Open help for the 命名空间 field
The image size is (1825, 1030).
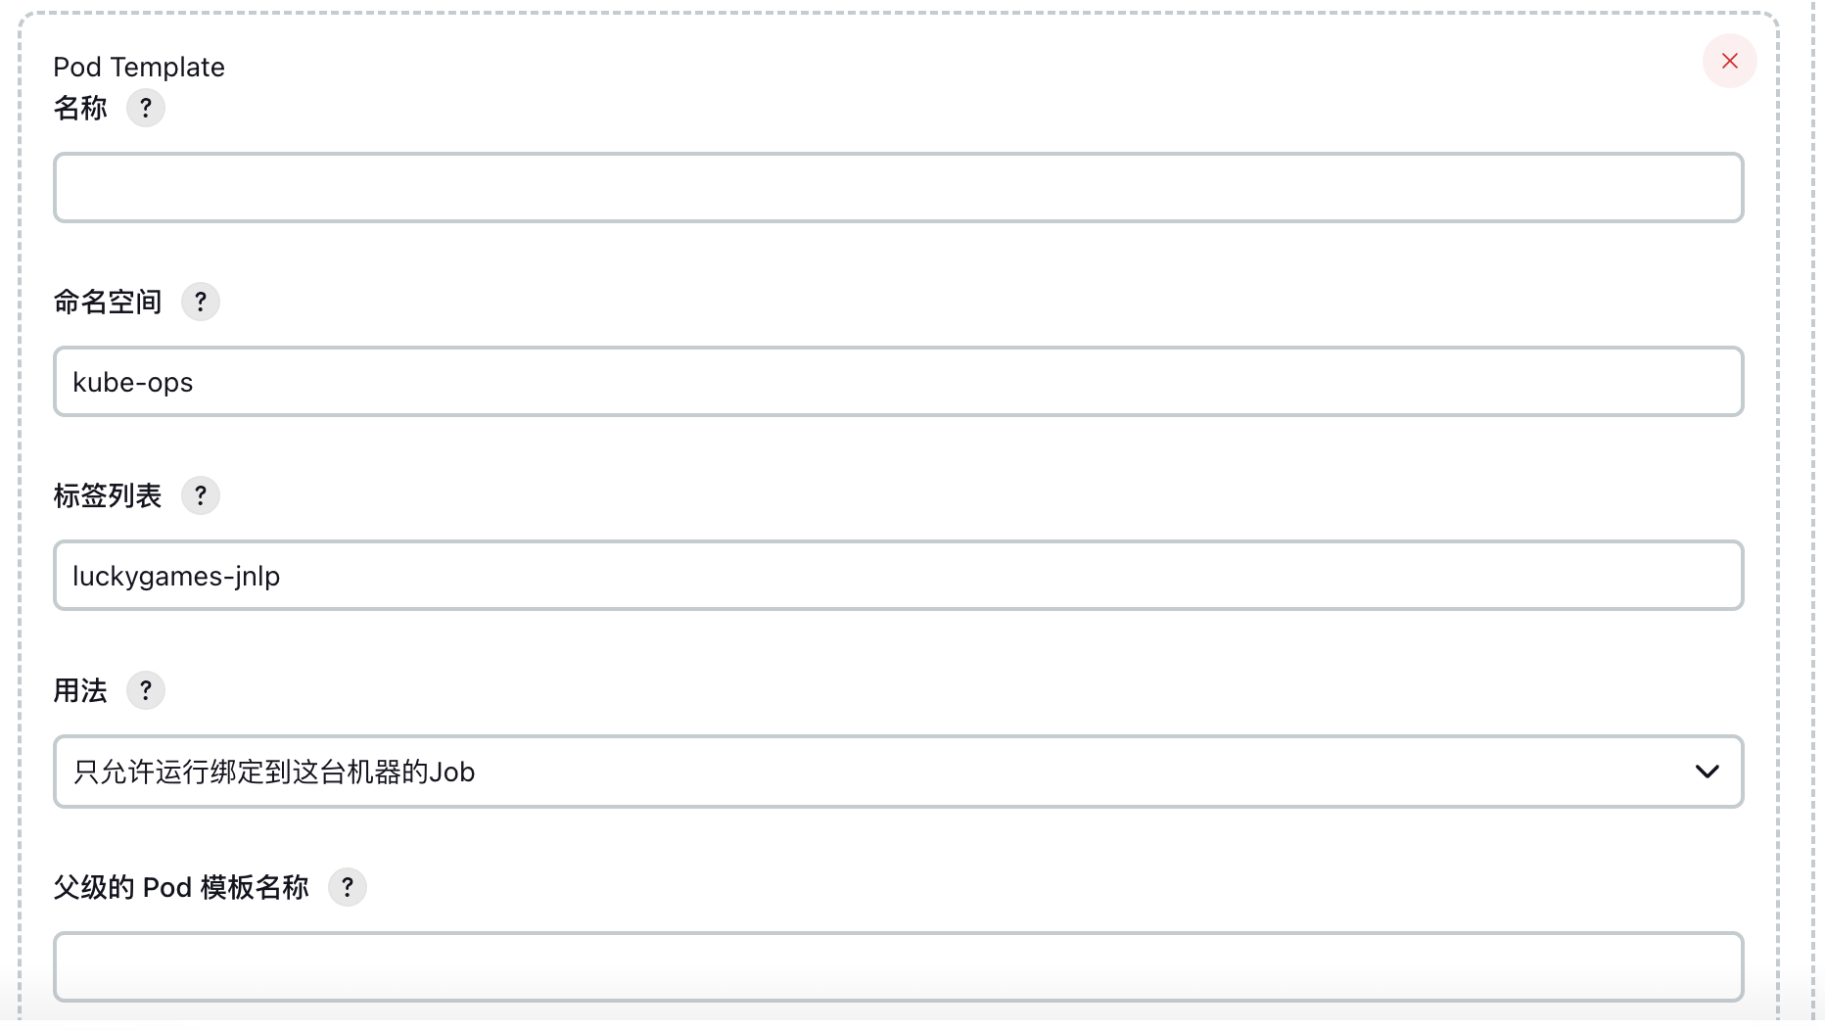pos(200,302)
